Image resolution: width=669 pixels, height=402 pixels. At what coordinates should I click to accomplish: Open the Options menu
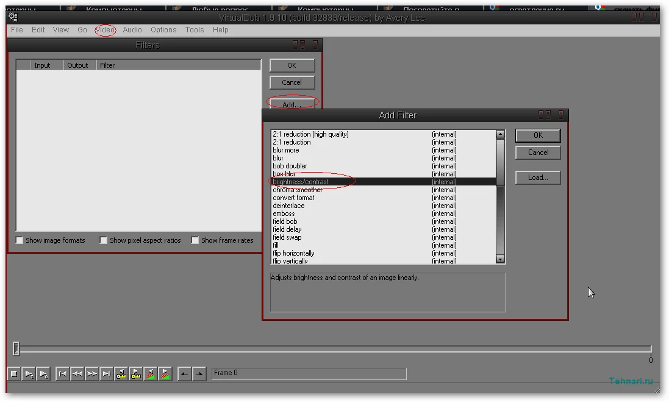[x=163, y=30]
